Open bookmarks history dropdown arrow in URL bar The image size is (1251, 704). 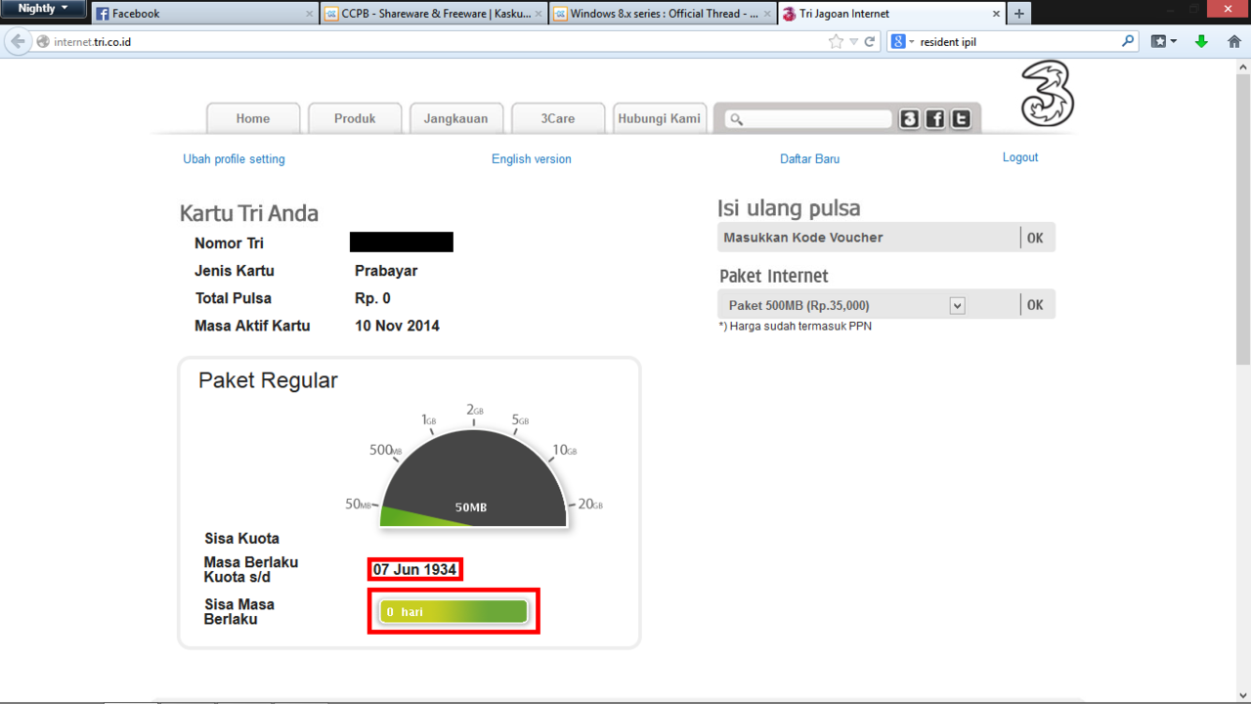tap(854, 42)
